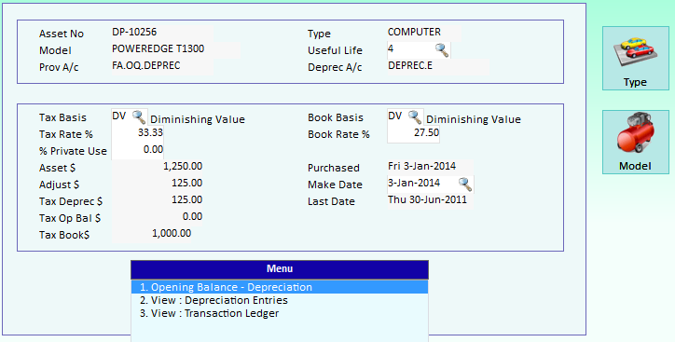Select Opening Balance - Depreciation menu entry

coord(280,287)
